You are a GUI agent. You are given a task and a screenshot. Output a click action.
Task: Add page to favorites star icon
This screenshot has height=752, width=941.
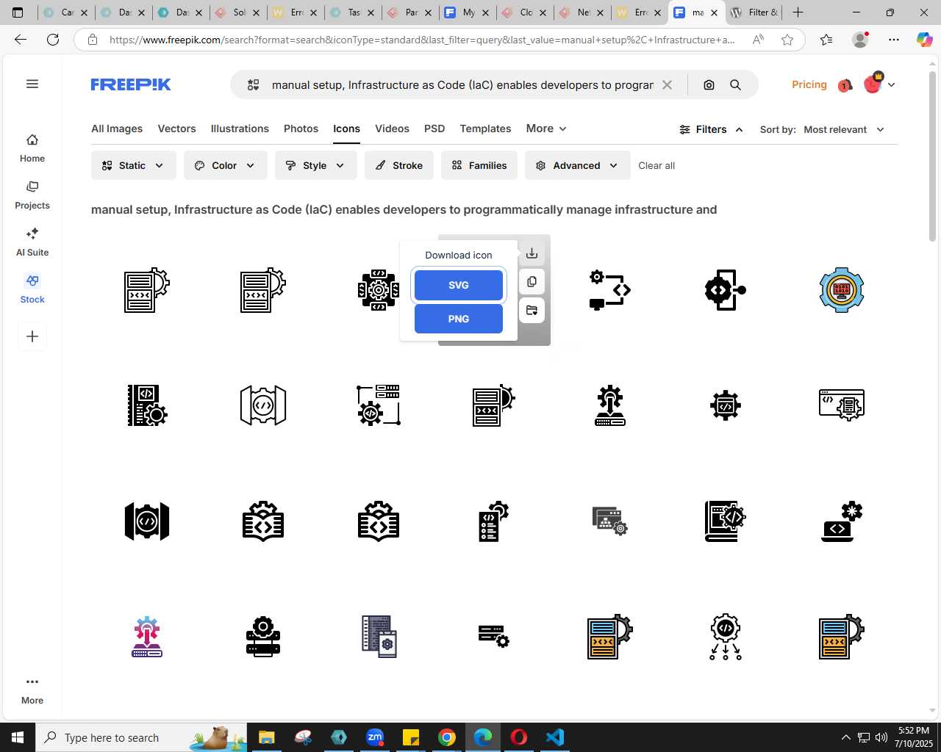click(787, 40)
